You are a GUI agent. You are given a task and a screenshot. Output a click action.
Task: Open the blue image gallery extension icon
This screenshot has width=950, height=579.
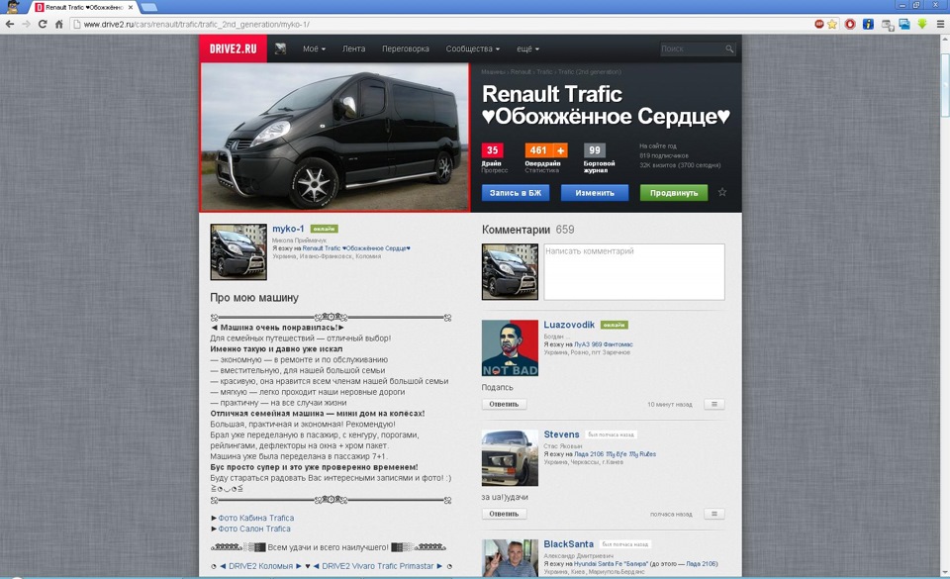coord(904,24)
